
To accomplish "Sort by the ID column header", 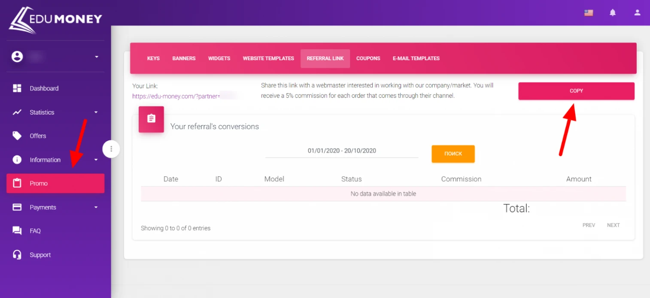I will [x=219, y=179].
